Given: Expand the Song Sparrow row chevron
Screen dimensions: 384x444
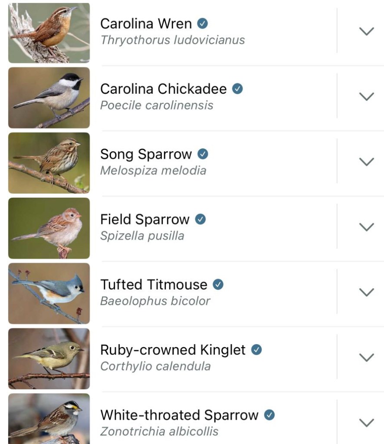Looking at the screenshot, I should click(x=367, y=161).
